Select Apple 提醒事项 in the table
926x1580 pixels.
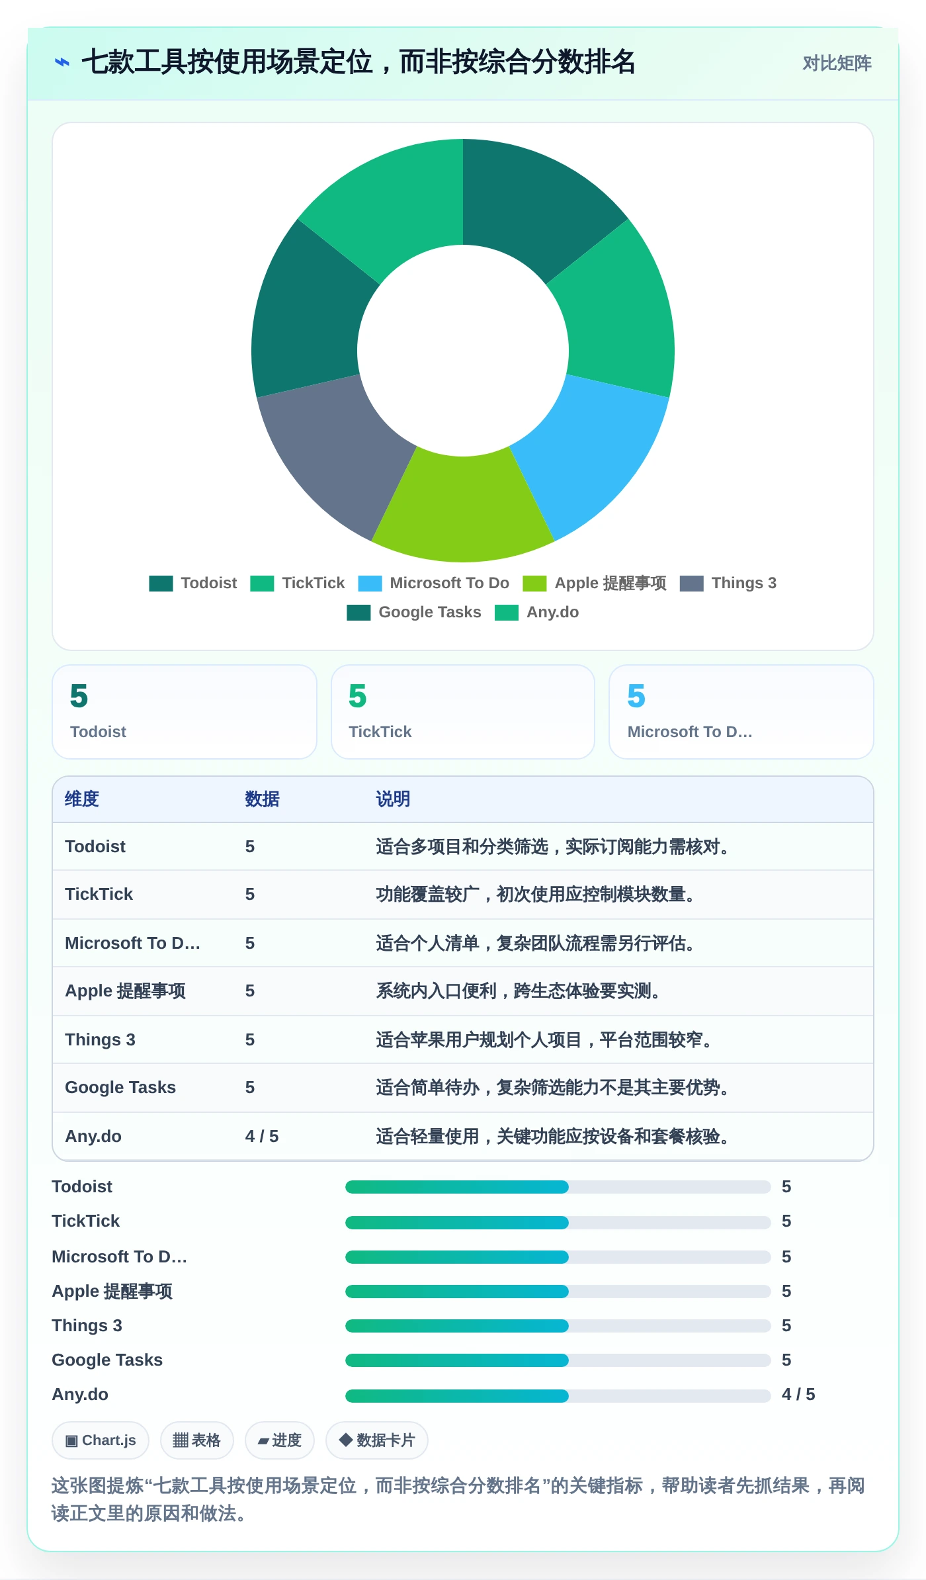pyautogui.click(x=125, y=990)
